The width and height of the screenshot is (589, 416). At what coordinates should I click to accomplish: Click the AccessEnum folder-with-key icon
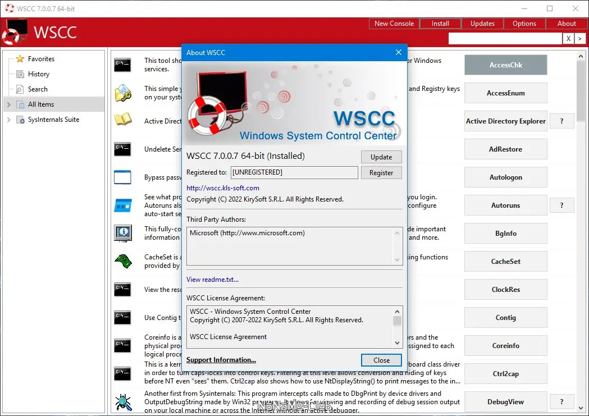tap(123, 93)
